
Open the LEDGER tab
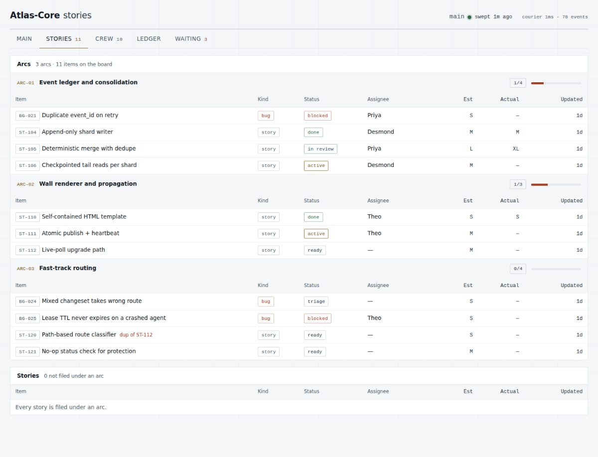(149, 39)
